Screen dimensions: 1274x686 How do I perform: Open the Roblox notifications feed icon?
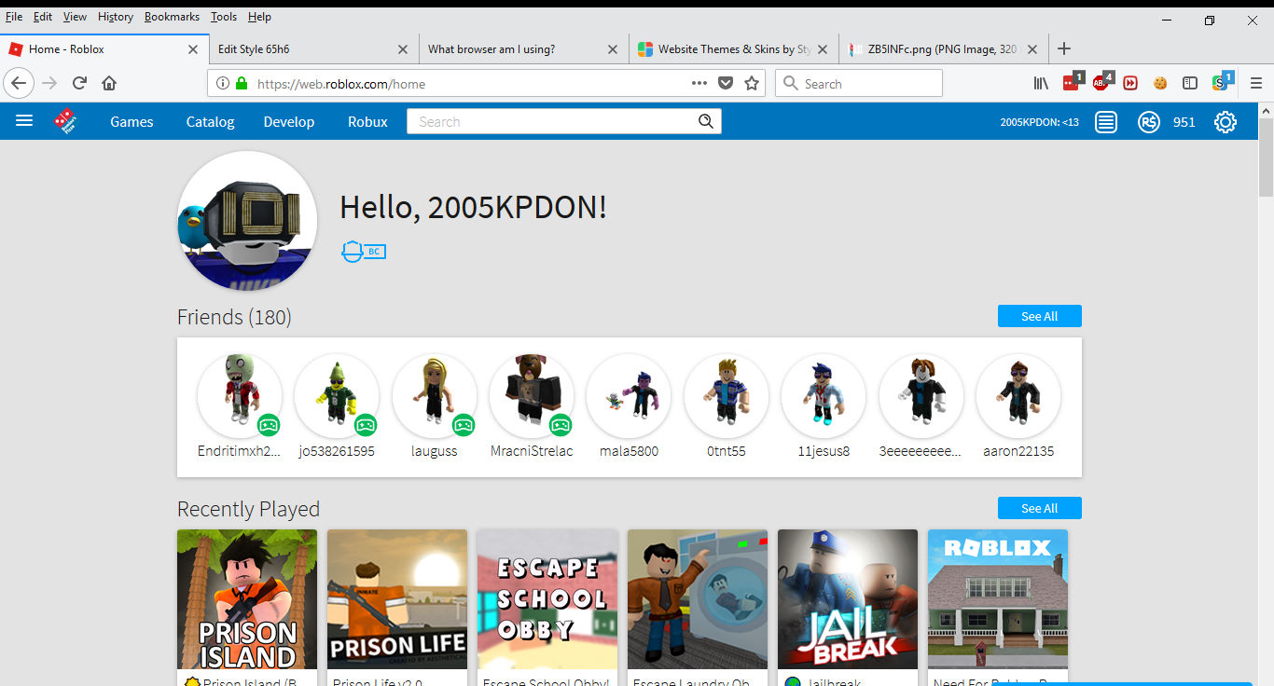coord(1106,121)
